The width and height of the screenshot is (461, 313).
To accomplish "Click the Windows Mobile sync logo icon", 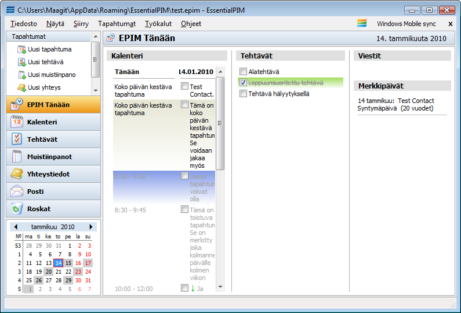I will (x=362, y=24).
